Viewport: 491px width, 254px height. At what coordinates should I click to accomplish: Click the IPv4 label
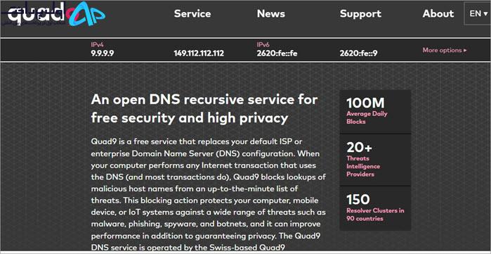point(97,45)
